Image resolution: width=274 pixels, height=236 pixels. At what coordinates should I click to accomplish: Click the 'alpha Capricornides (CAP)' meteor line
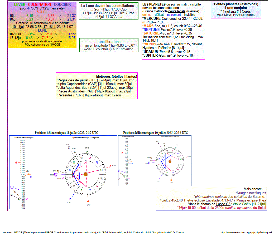(94, 84)
